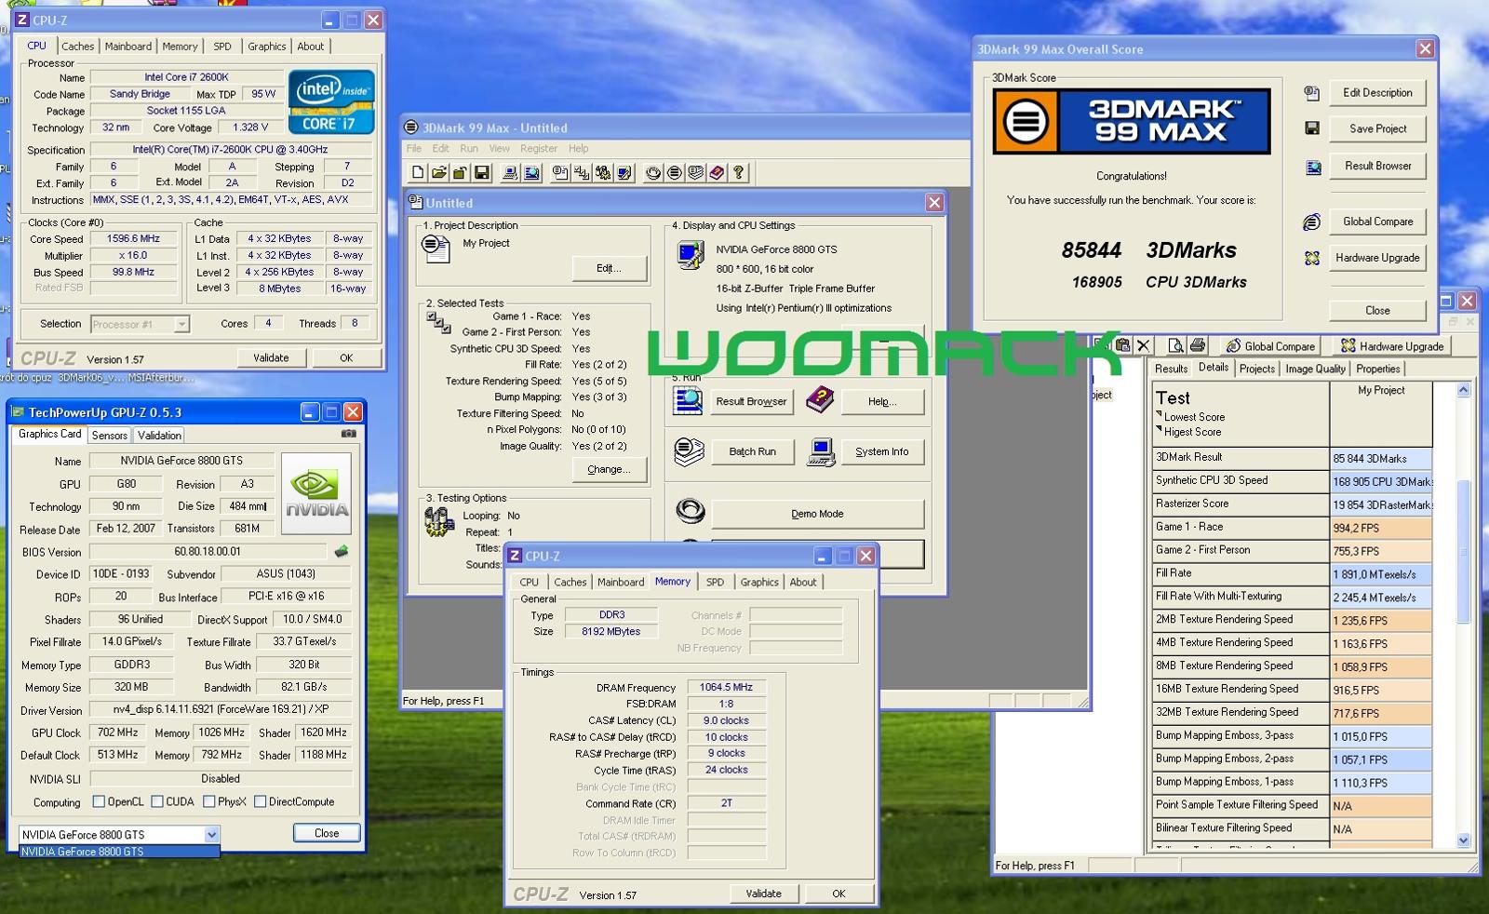Check PhysX checkbox in GPU-Z
Viewport: 1489px width, 914px height.
[209, 801]
